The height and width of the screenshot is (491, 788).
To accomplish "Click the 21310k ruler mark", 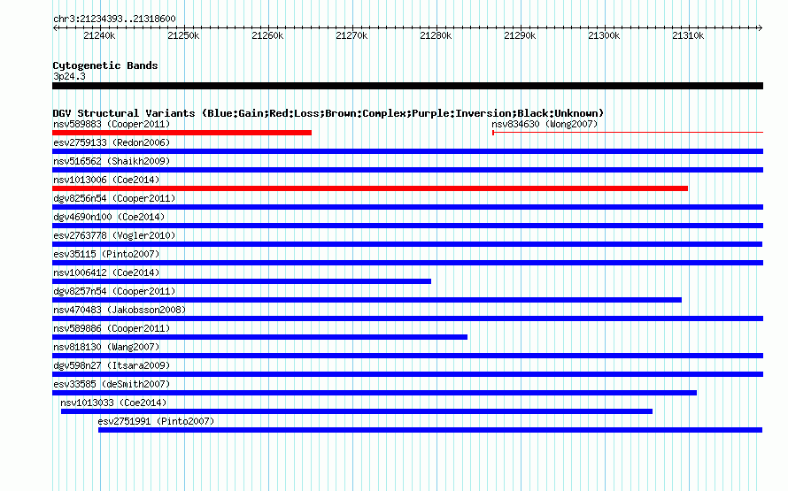I will pyautogui.click(x=688, y=35).
